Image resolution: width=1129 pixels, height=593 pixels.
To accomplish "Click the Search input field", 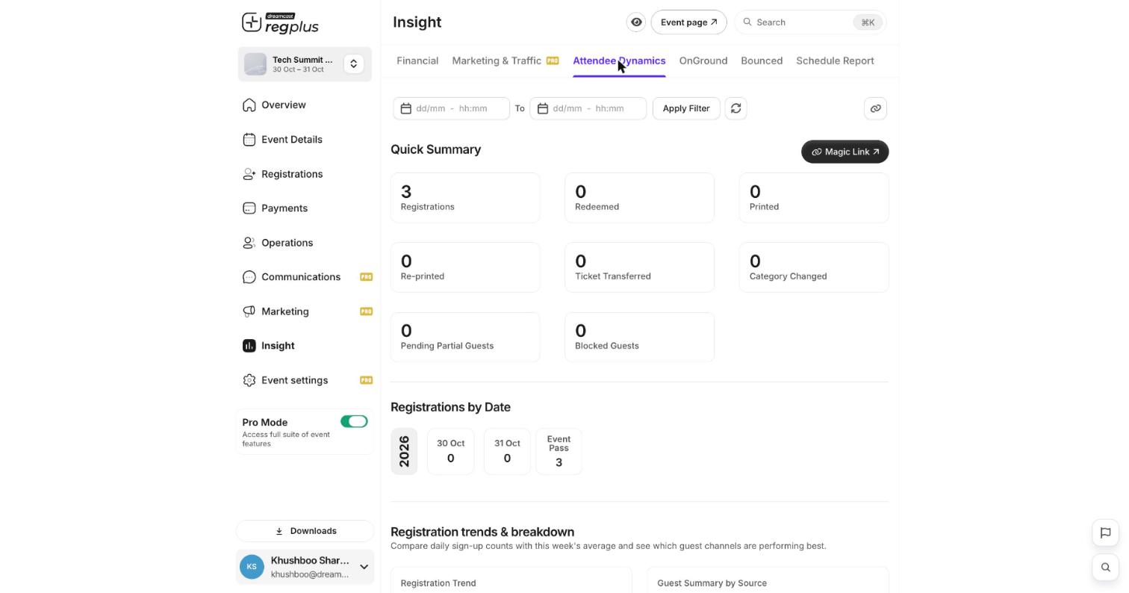I will tap(810, 22).
